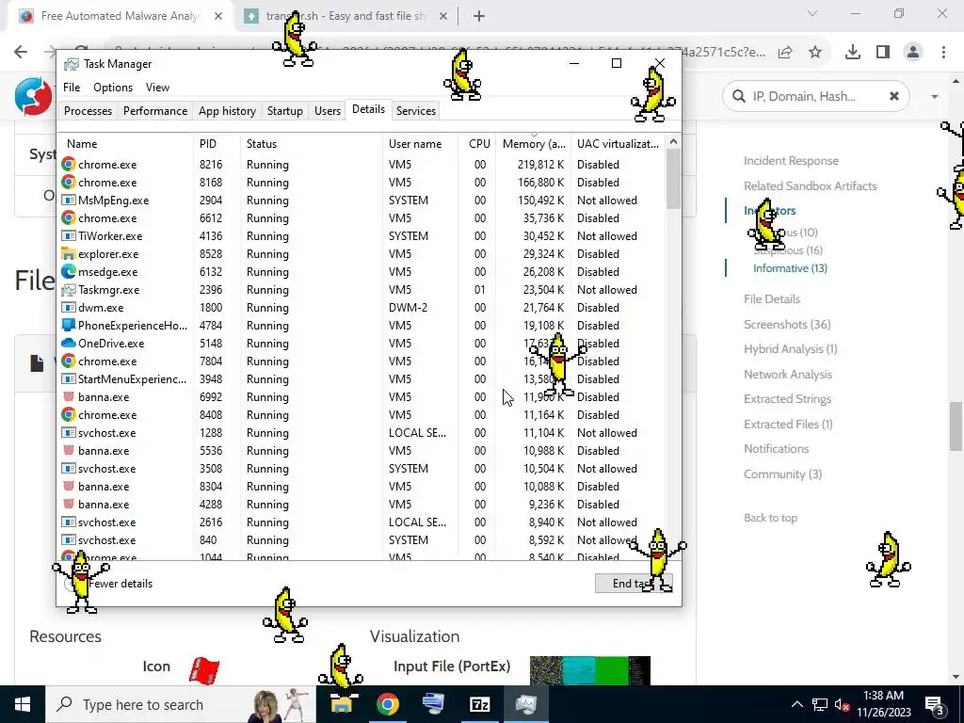The height and width of the screenshot is (723, 964).
Task: Click the Incident Response sidebar link
Action: click(791, 160)
